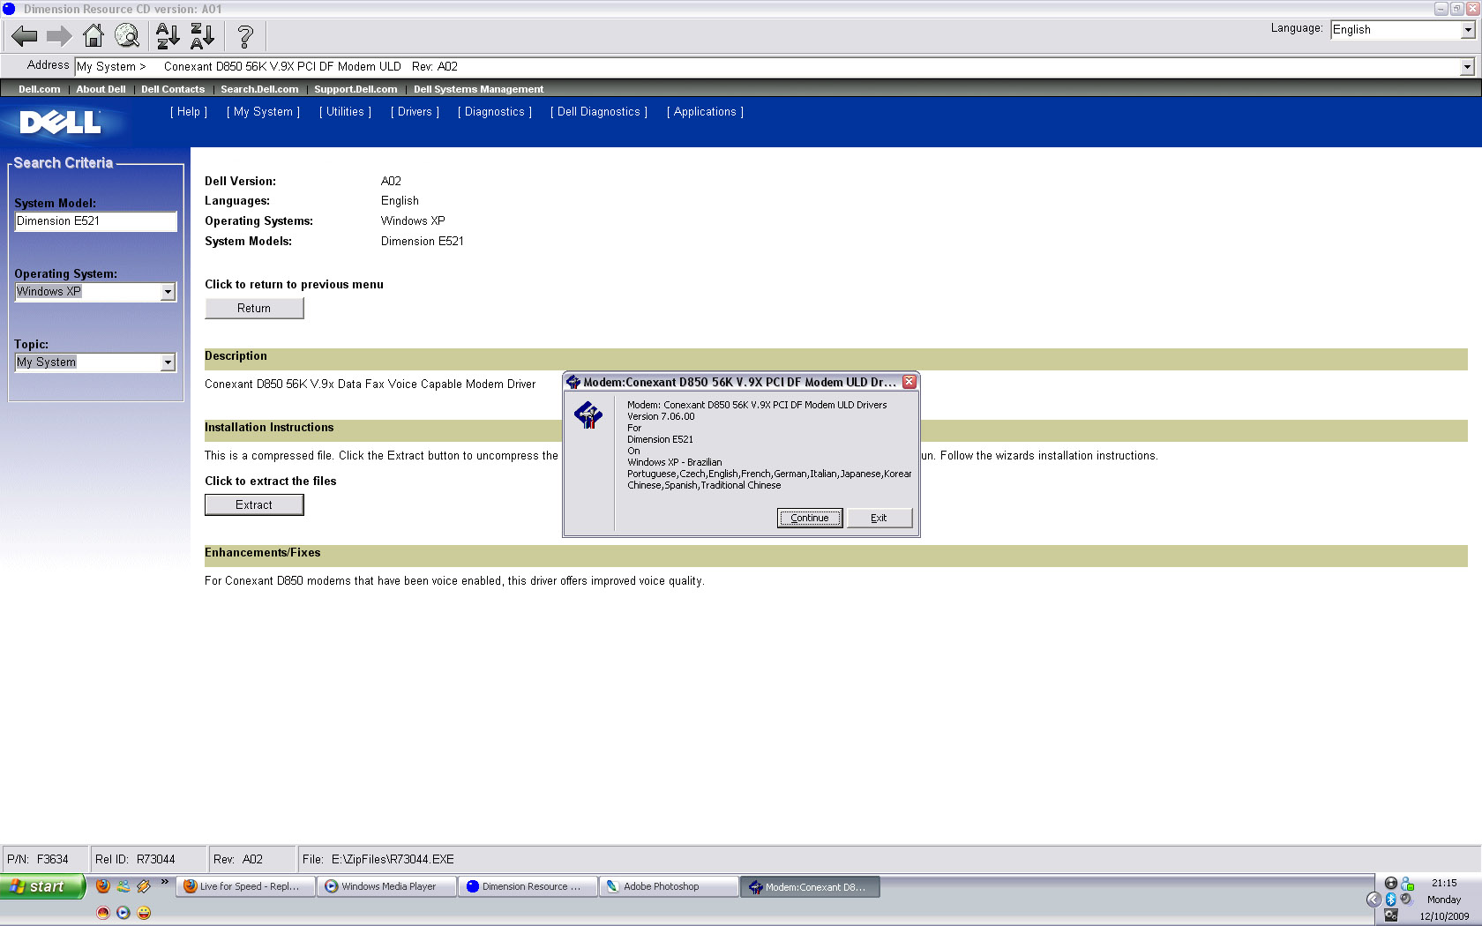Sort ascending with the A-Z icon
Screen dimensions: 1482x926
point(168,36)
